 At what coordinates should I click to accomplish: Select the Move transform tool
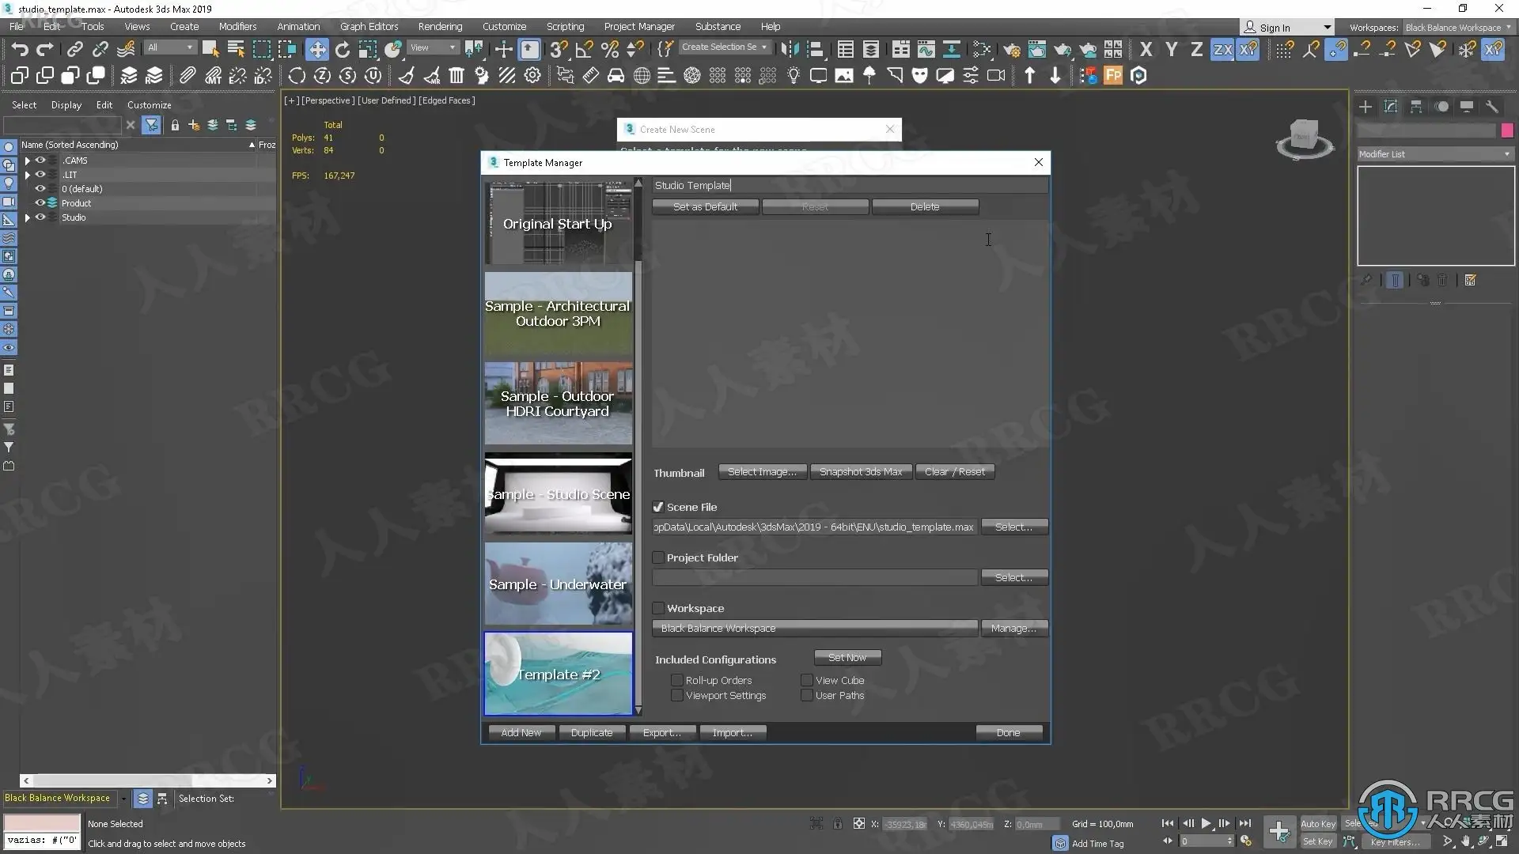click(x=316, y=49)
